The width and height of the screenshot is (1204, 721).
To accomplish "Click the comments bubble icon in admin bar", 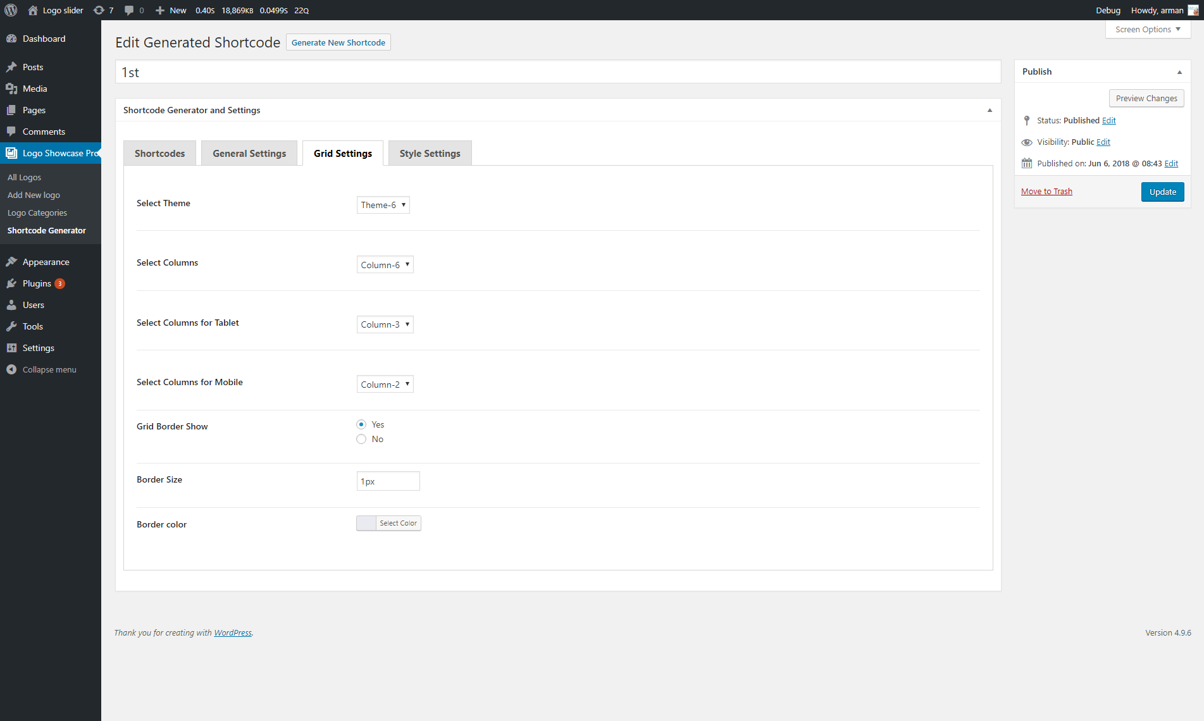I will [129, 10].
